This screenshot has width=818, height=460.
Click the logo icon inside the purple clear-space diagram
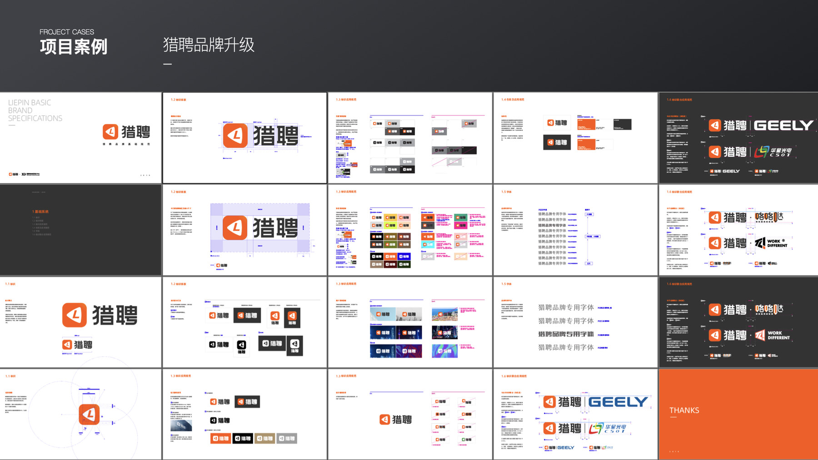point(235,228)
